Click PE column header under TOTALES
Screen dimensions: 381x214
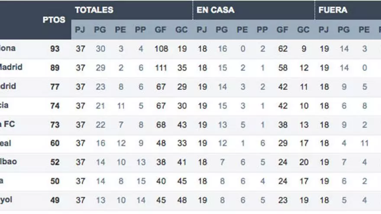click(x=120, y=30)
